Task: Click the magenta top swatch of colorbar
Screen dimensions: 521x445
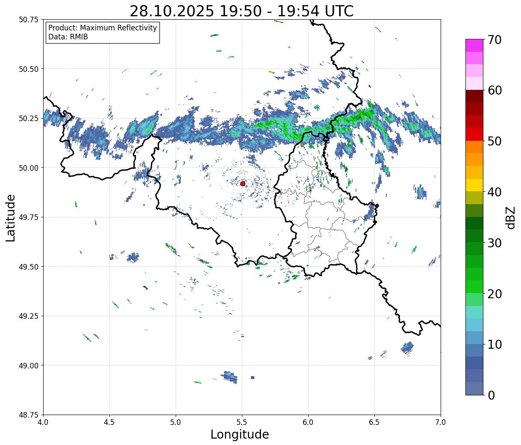Action: pos(474,45)
